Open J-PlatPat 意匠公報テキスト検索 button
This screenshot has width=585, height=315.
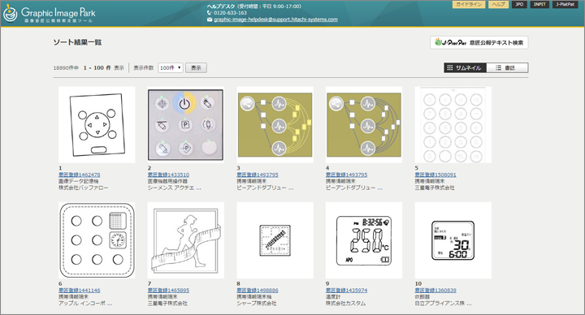[479, 42]
